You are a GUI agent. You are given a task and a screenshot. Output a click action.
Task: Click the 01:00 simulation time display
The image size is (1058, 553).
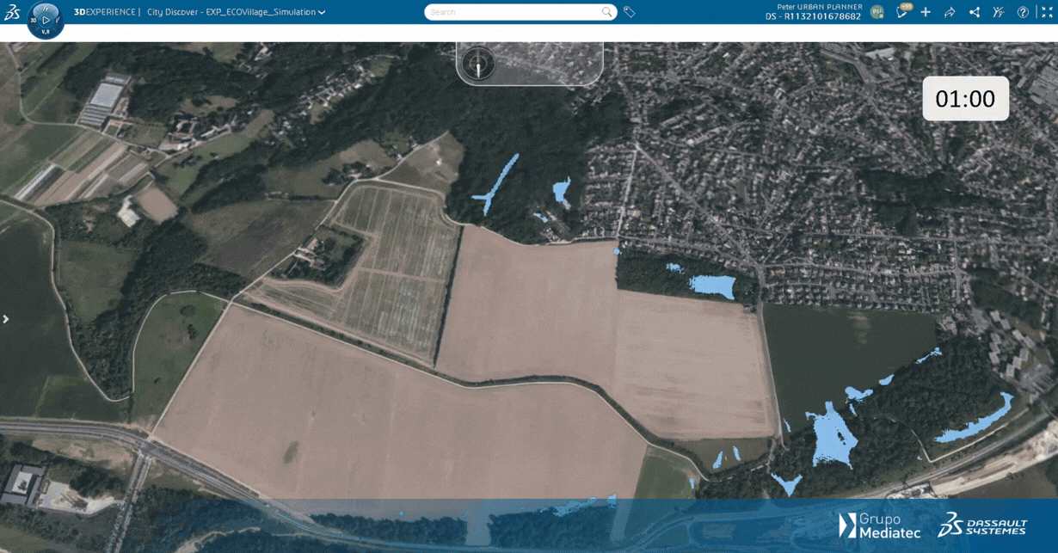[x=965, y=99]
